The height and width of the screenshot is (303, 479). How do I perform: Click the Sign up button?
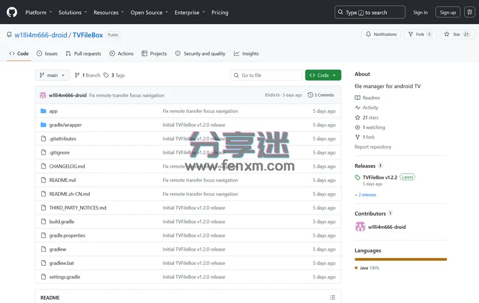(447, 12)
